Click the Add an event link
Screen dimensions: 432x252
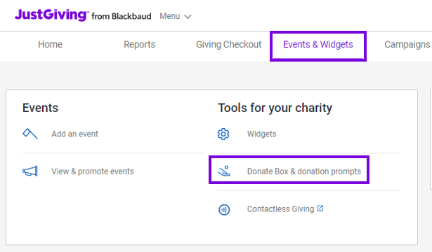tap(74, 134)
